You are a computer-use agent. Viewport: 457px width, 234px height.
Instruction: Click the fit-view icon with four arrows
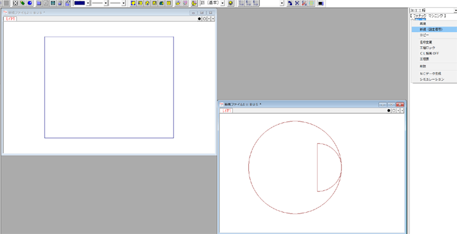[15, 3]
